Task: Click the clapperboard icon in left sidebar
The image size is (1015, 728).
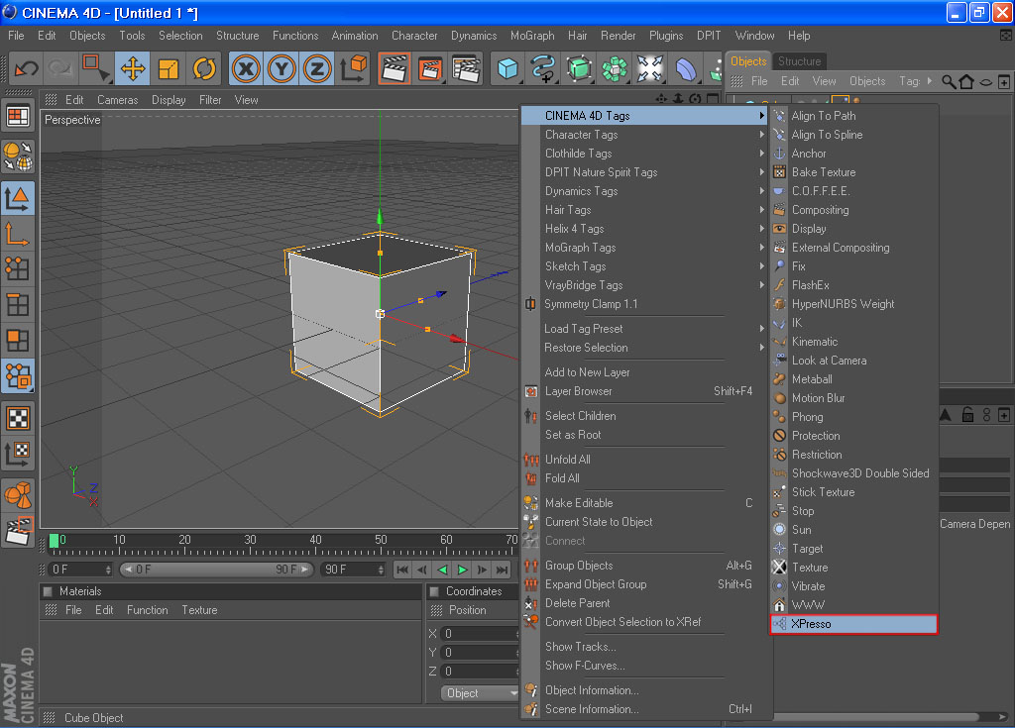Action: pyautogui.click(x=18, y=531)
